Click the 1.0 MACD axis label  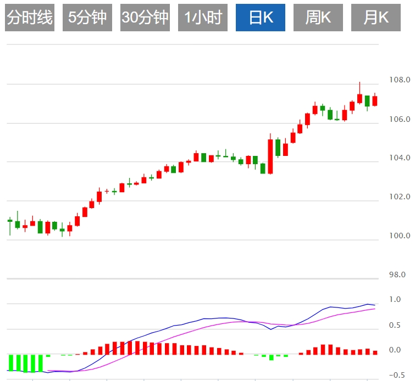pyautogui.click(x=395, y=300)
